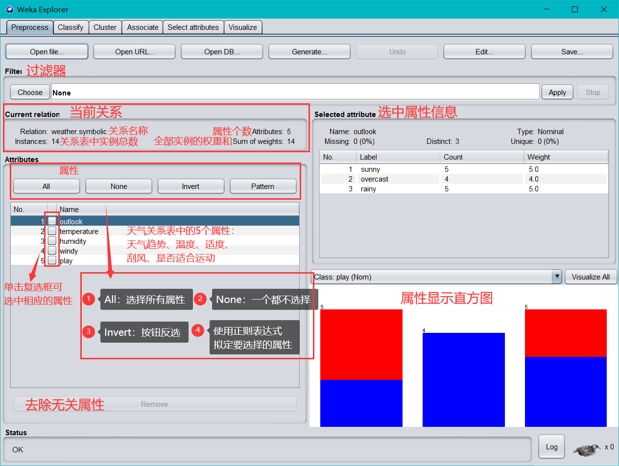The width and height of the screenshot is (619, 466).
Task: Minimize the Weka Explorer window
Action: tap(547, 9)
